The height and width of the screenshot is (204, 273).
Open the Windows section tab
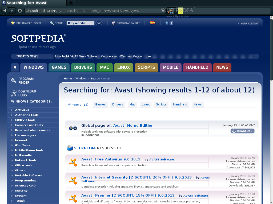34,67
